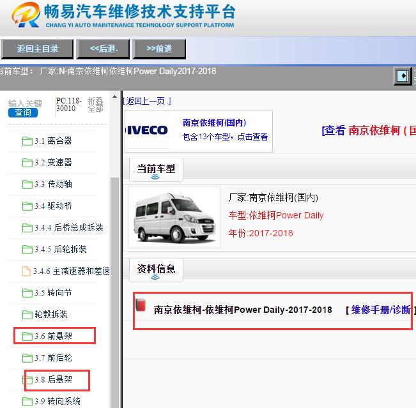Click the blue 查询 search button
Image resolution: width=416 pixels, height=408 pixels.
23,112
